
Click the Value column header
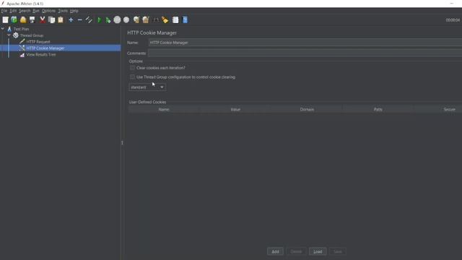(x=235, y=109)
